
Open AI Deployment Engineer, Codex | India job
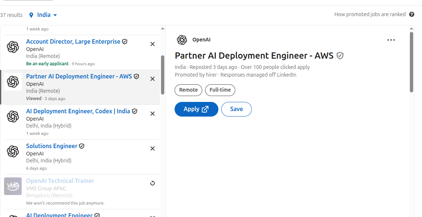point(78,111)
